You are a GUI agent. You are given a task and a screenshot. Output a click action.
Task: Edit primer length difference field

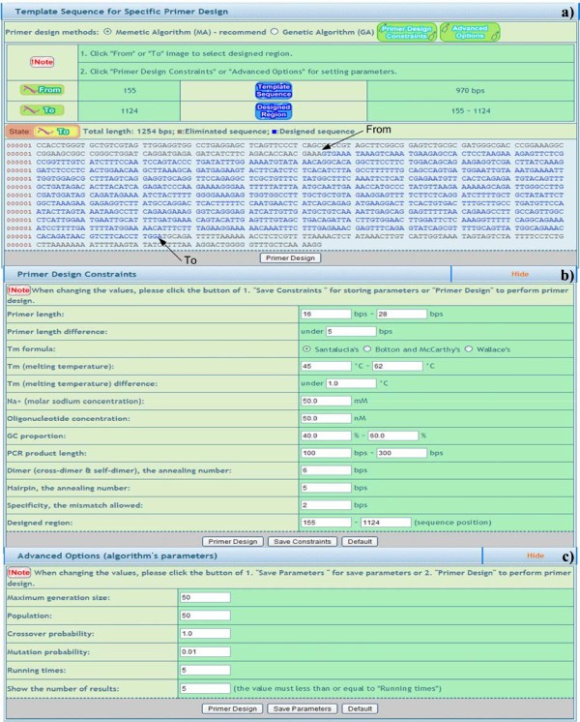[351, 332]
